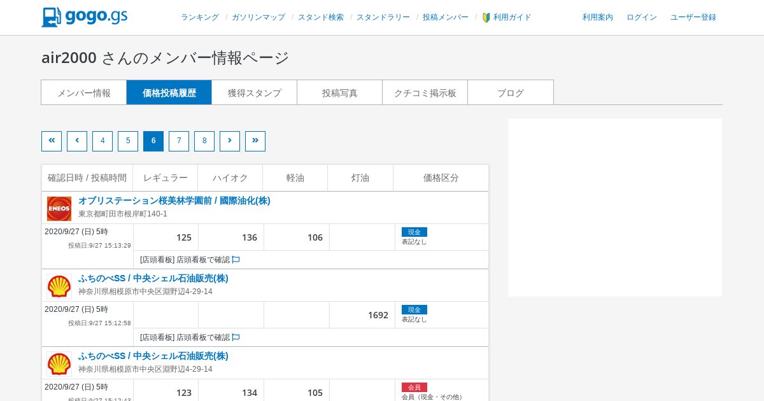Screen dimensions: 764x401
Task: Go to next page with right arrow
Action: (230, 141)
